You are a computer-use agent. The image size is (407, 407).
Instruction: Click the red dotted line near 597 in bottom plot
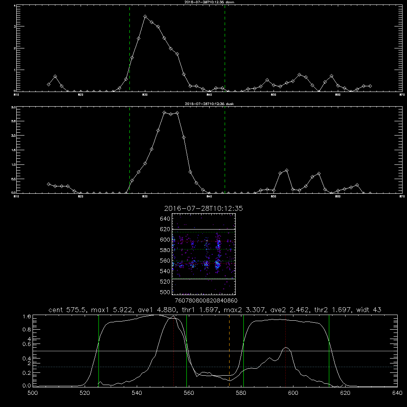pyautogui.click(x=286, y=350)
